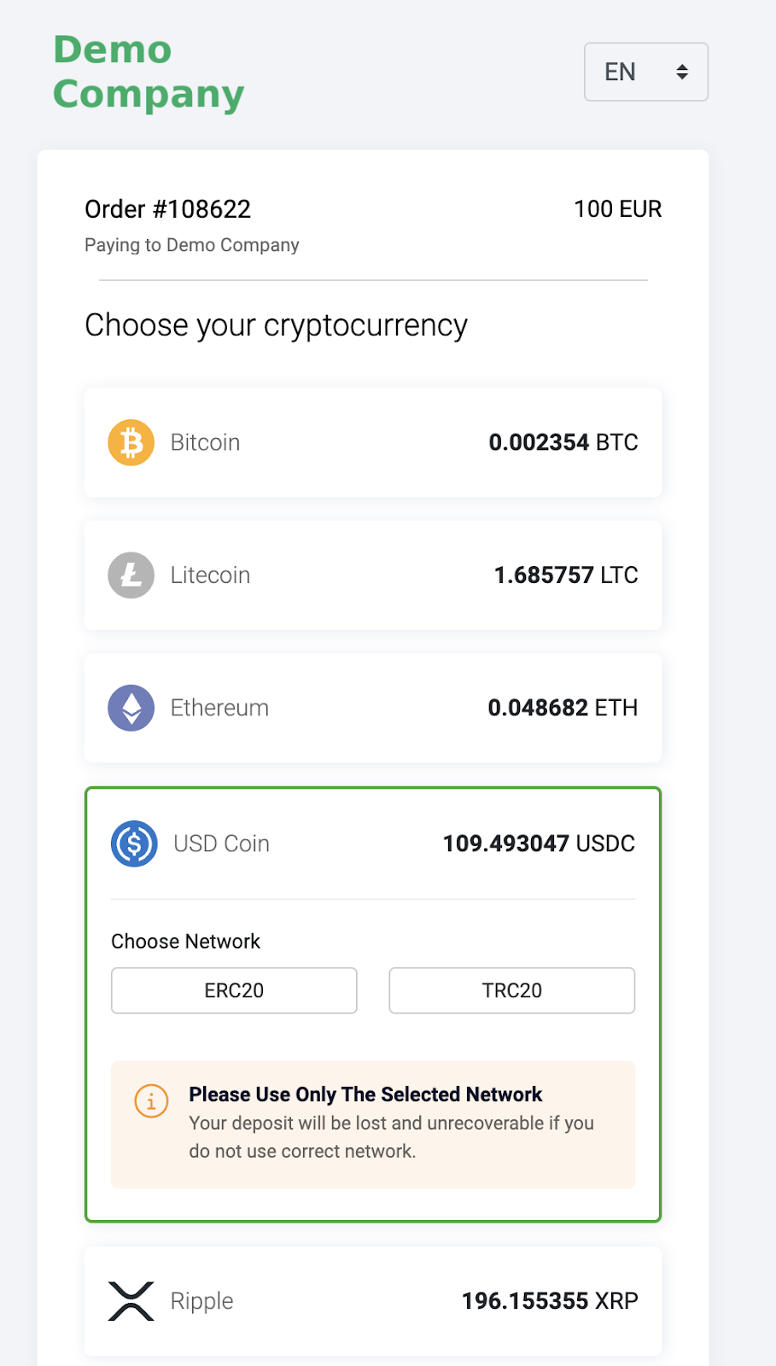Collapse the selected USD Coin header
776x1366 pixels.
coord(373,844)
